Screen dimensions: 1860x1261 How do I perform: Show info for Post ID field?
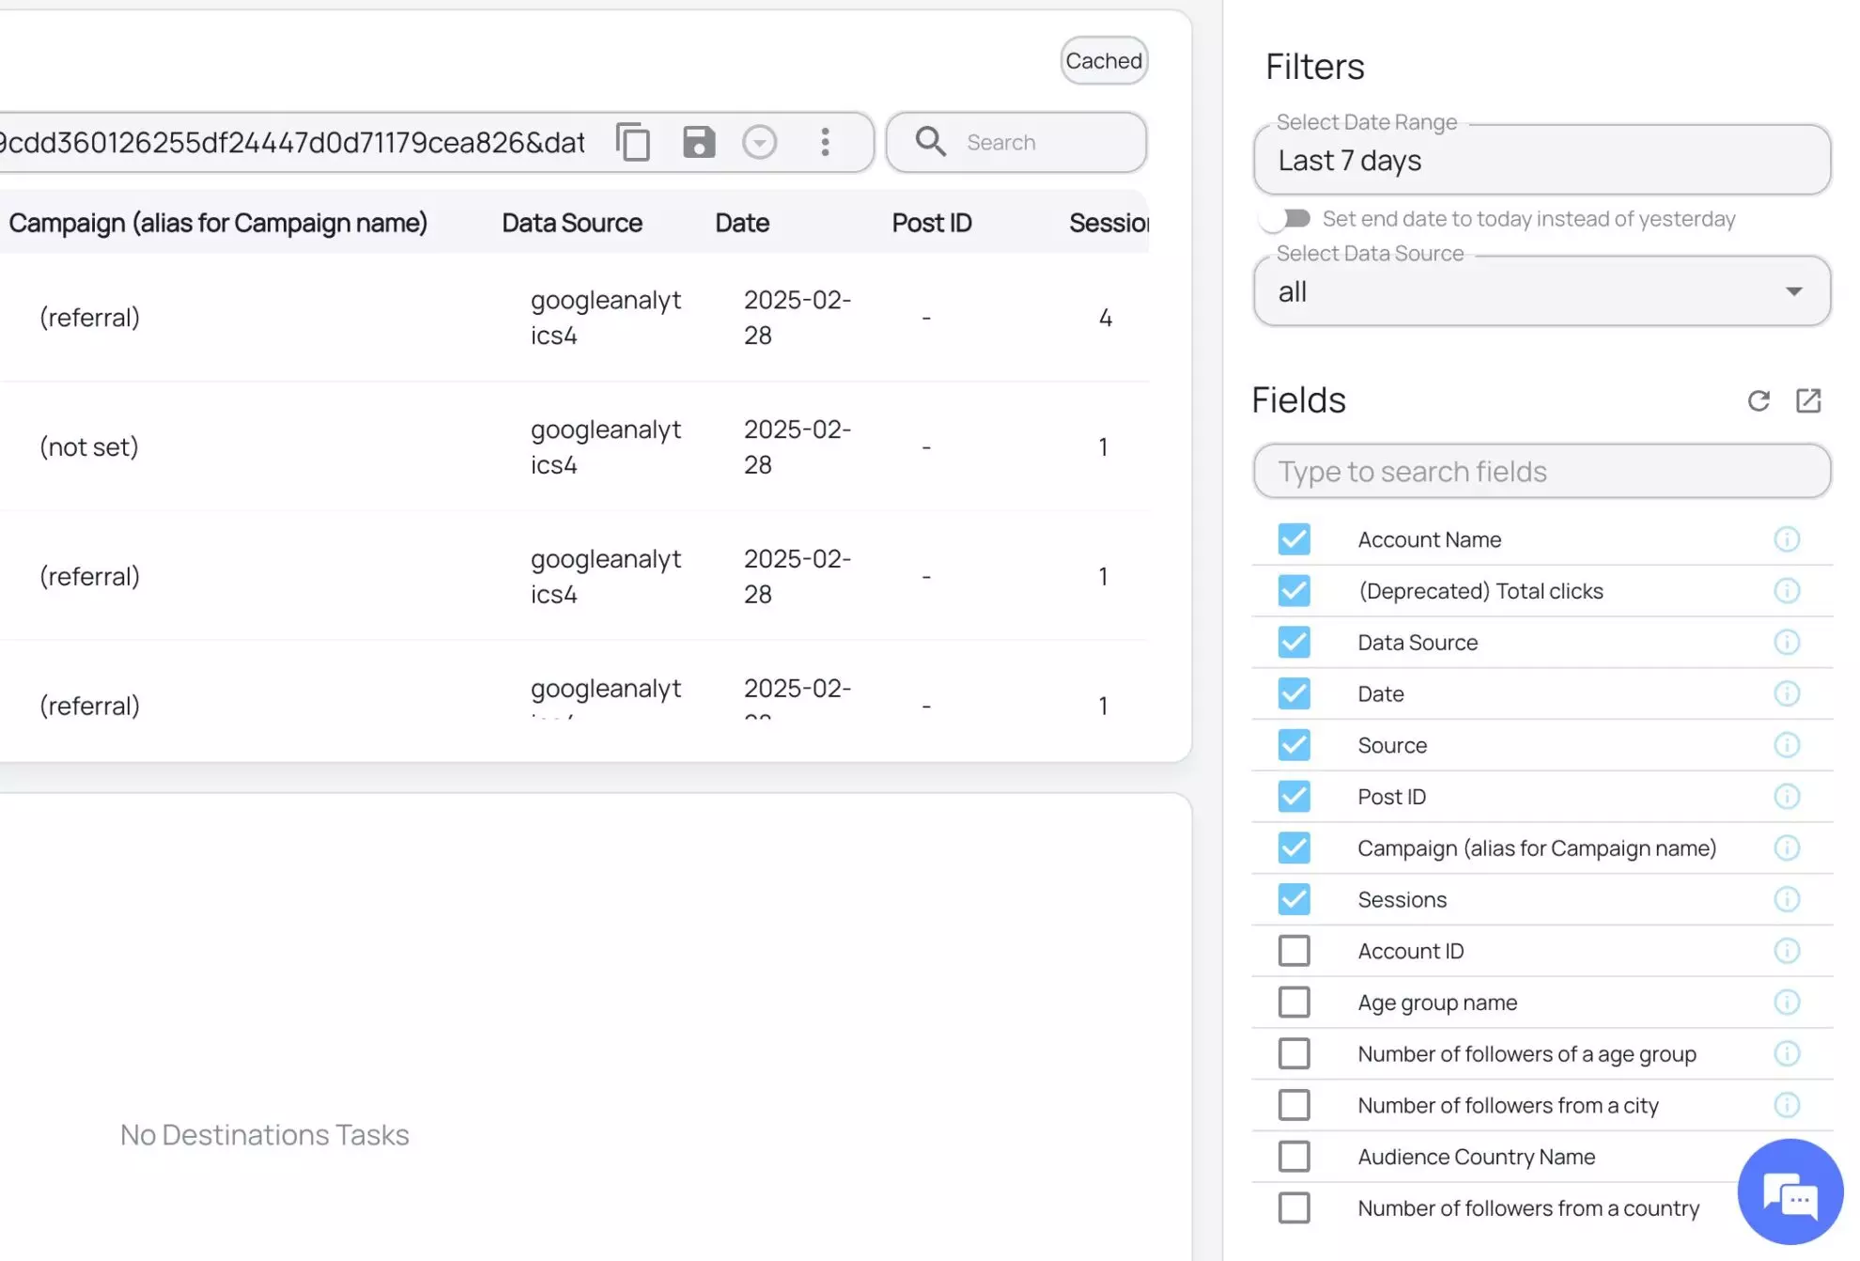coord(1786,797)
